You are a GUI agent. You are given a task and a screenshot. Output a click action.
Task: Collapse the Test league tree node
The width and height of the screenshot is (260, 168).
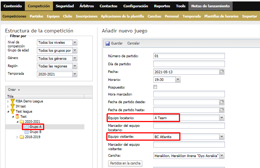[8, 112]
